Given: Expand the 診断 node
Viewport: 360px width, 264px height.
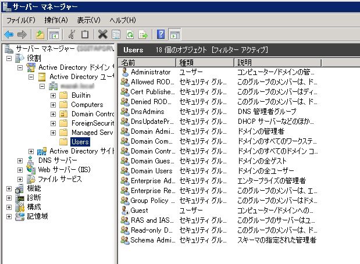Looking at the screenshot, I should 9,198.
